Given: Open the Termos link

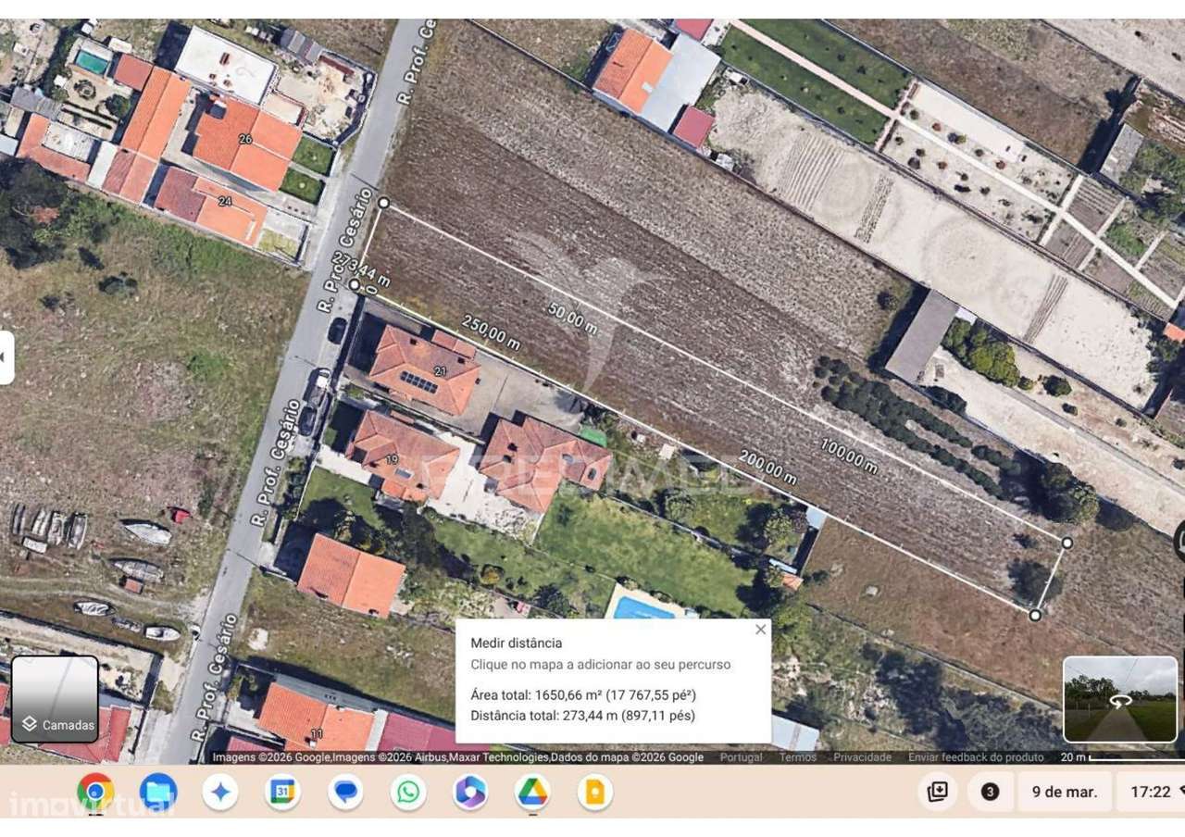Looking at the screenshot, I should (x=796, y=756).
